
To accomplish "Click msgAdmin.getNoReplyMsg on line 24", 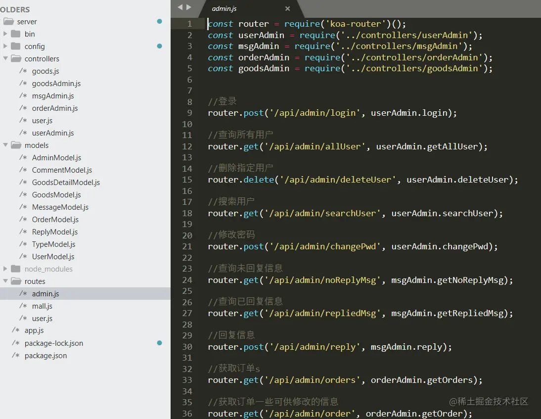I will coord(448,280).
